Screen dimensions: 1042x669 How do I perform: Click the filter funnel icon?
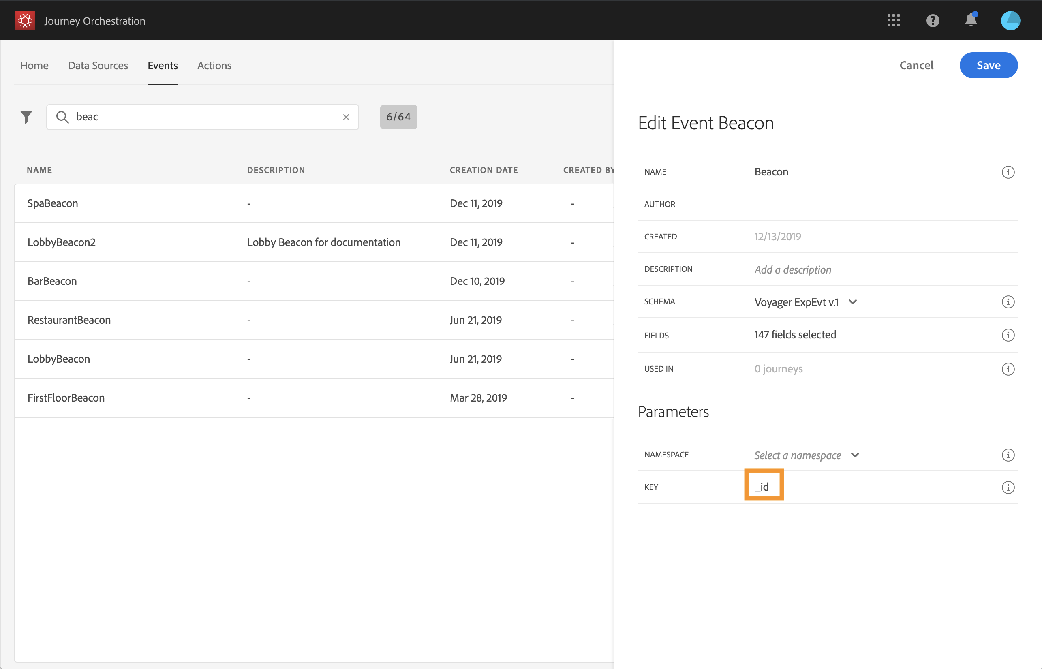point(26,117)
